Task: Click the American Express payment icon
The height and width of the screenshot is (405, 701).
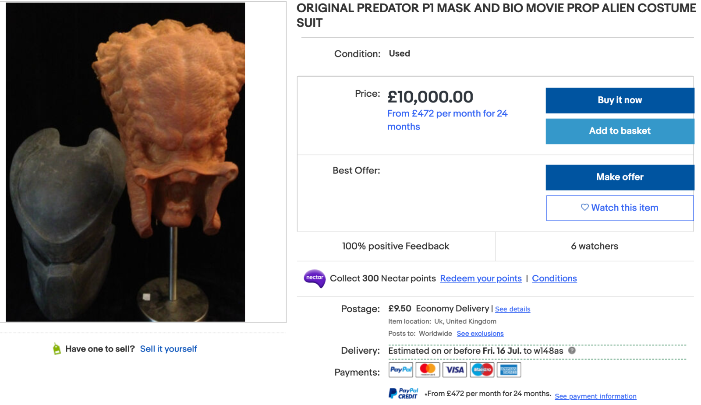Action: point(509,370)
